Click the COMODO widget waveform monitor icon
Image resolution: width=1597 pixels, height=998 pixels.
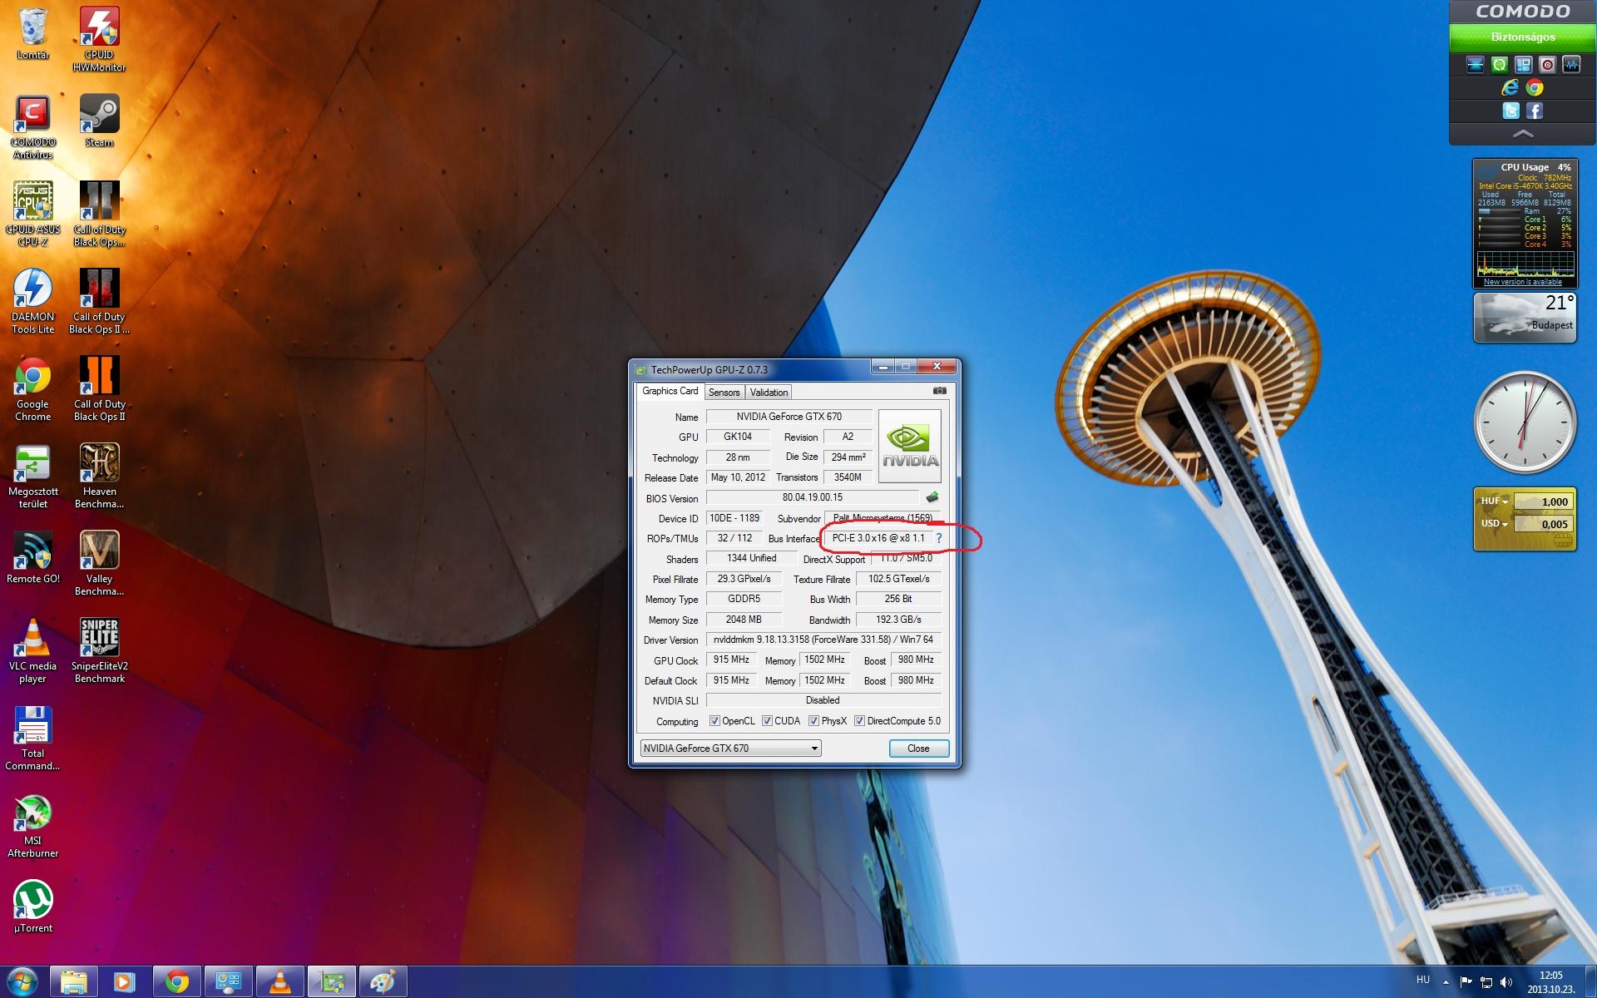point(1571,65)
